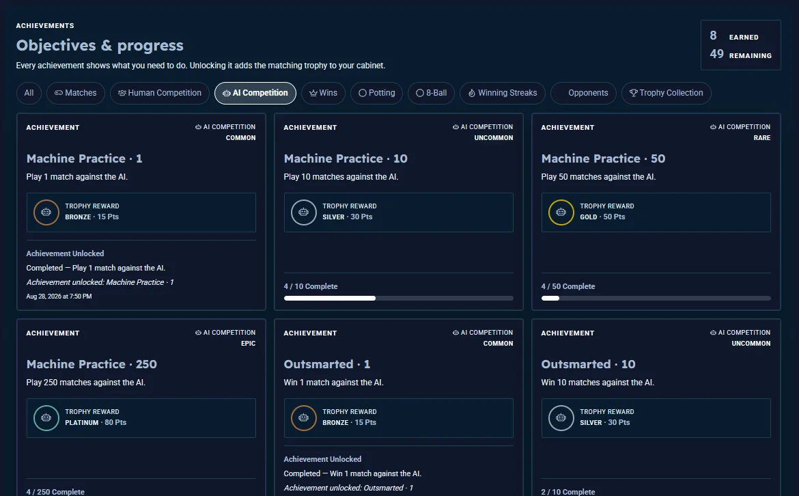Open the Potting achievements filter
This screenshot has height=496, width=799.
tap(376, 94)
